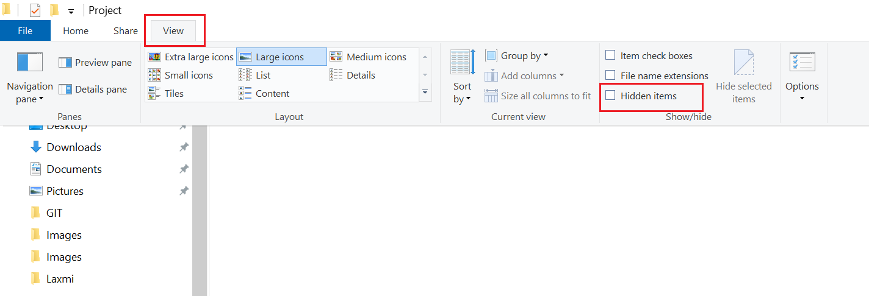The width and height of the screenshot is (869, 296).
Task: Switch to the Home ribbon tab
Action: pos(76,31)
